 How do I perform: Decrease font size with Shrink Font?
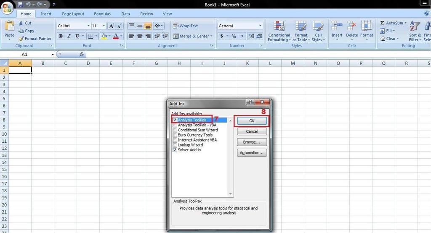click(119, 26)
